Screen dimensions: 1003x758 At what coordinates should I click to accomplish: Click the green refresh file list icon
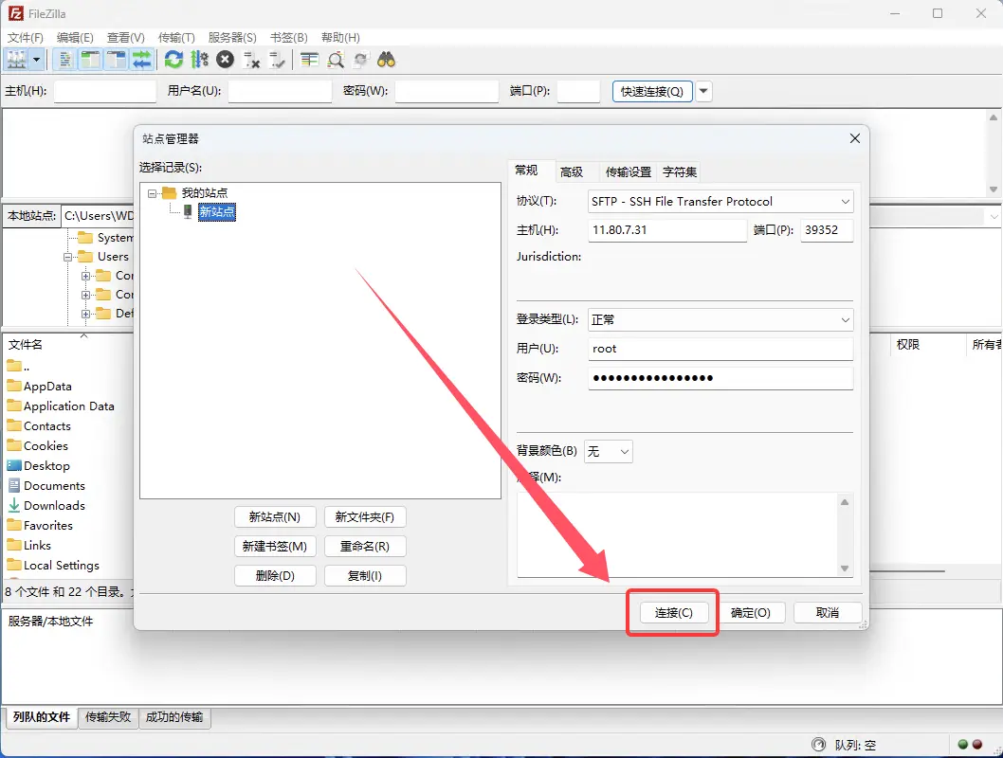173,60
